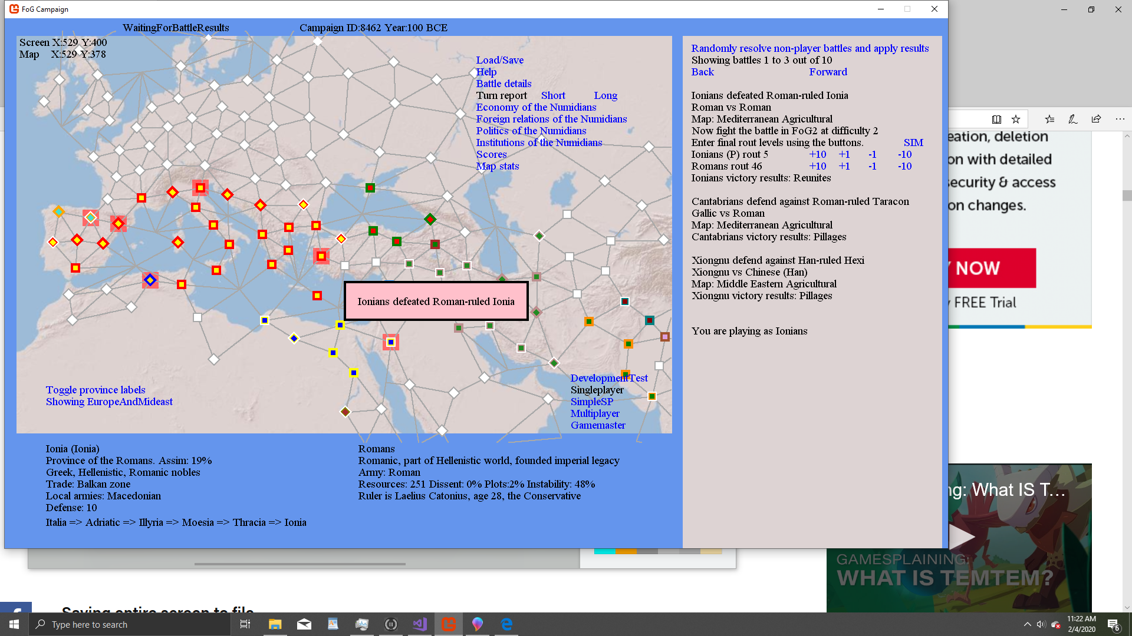Click Forward to show next battles
This screenshot has height=636, width=1132.
[x=828, y=72]
